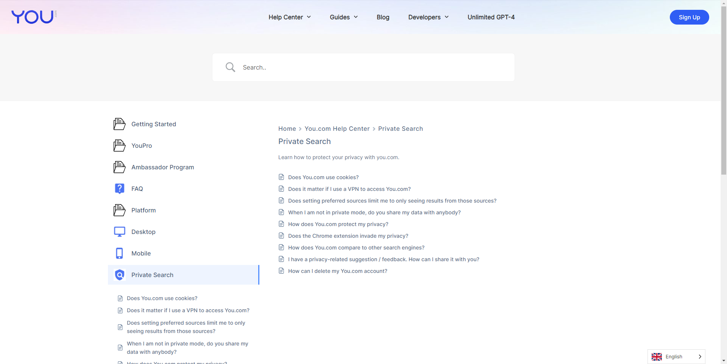
Task: Click document icon beside Chrome extension article
Action: 281,235
